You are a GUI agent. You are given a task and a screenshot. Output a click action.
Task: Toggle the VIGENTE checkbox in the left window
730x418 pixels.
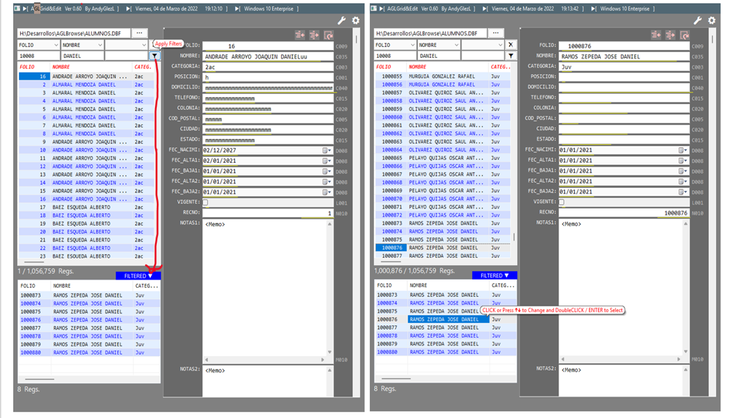click(x=205, y=202)
